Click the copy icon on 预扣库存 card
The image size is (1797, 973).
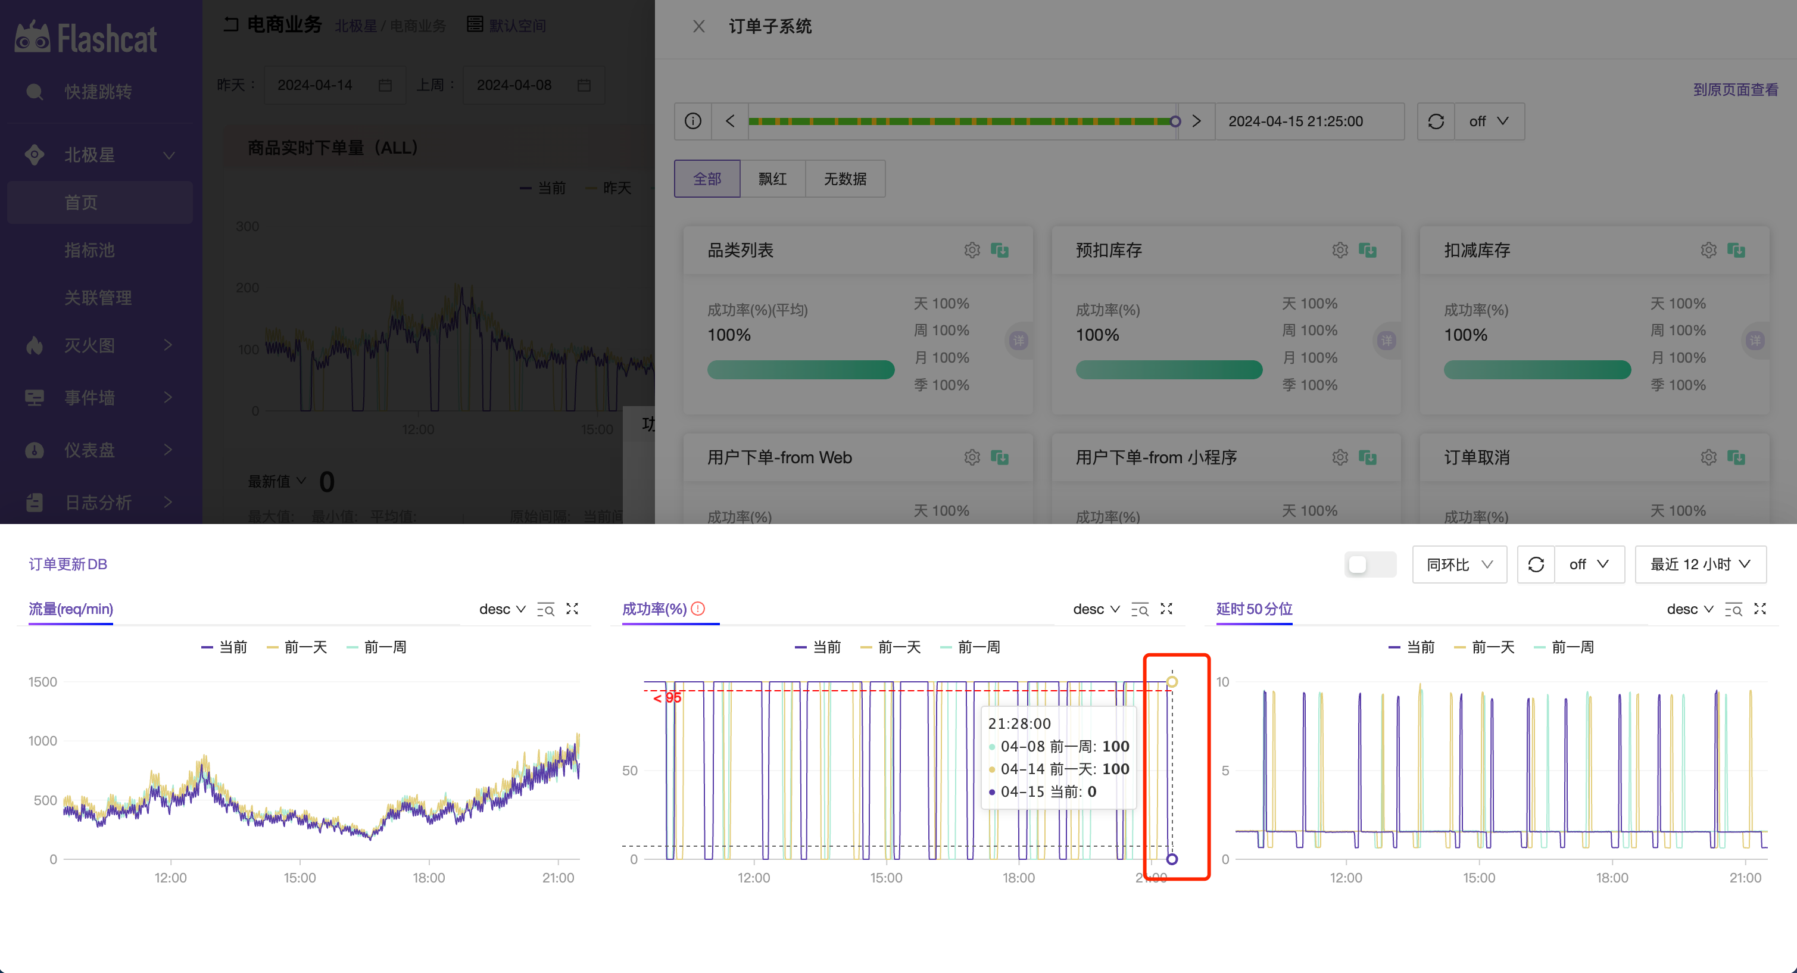coord(1369,251)
